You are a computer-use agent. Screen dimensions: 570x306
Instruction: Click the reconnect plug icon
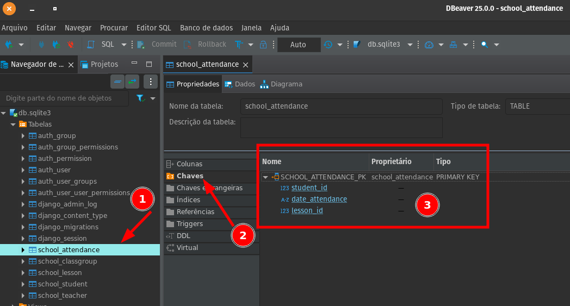pyautogui.click(x=56, y=45)
